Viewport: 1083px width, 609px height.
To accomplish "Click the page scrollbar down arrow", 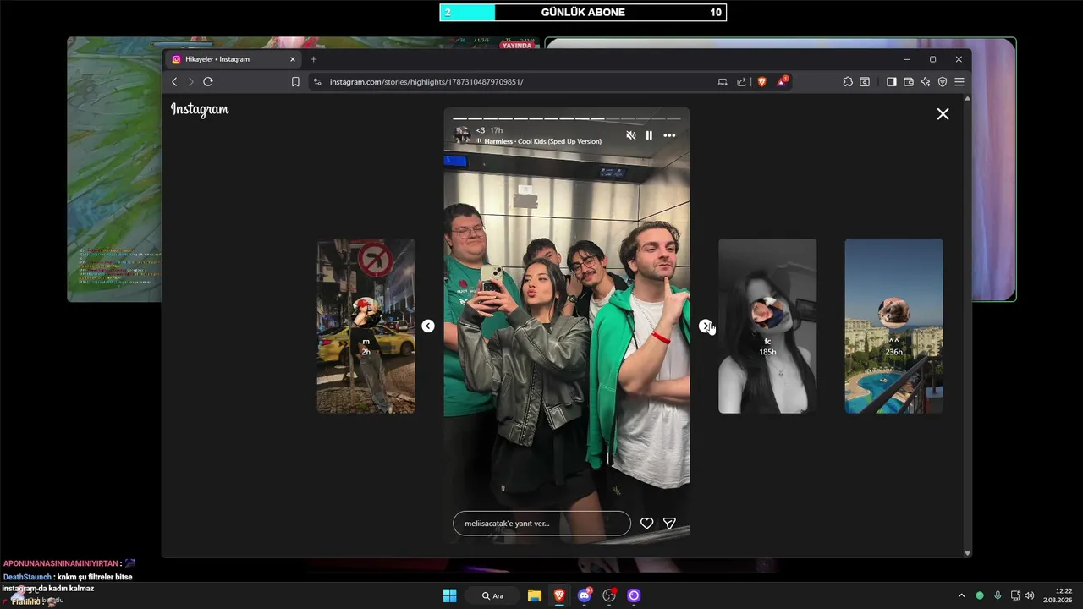I will 968,553.
